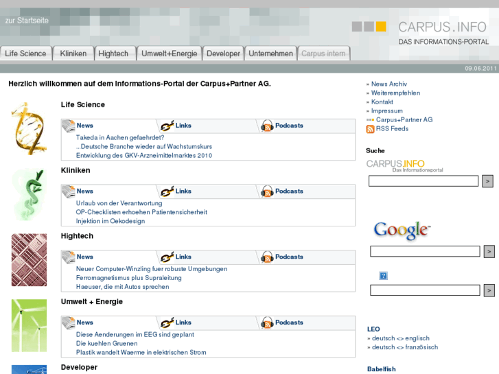Click the newspaper News icon under Hightech

[x=69, y=257]
